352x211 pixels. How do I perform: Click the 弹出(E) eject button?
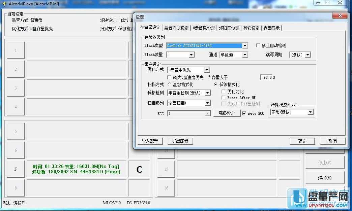click(x=324, y=177)
